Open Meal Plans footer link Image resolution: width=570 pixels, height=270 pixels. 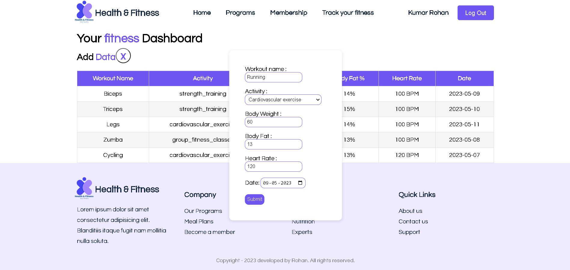click(x=199, y=222)
